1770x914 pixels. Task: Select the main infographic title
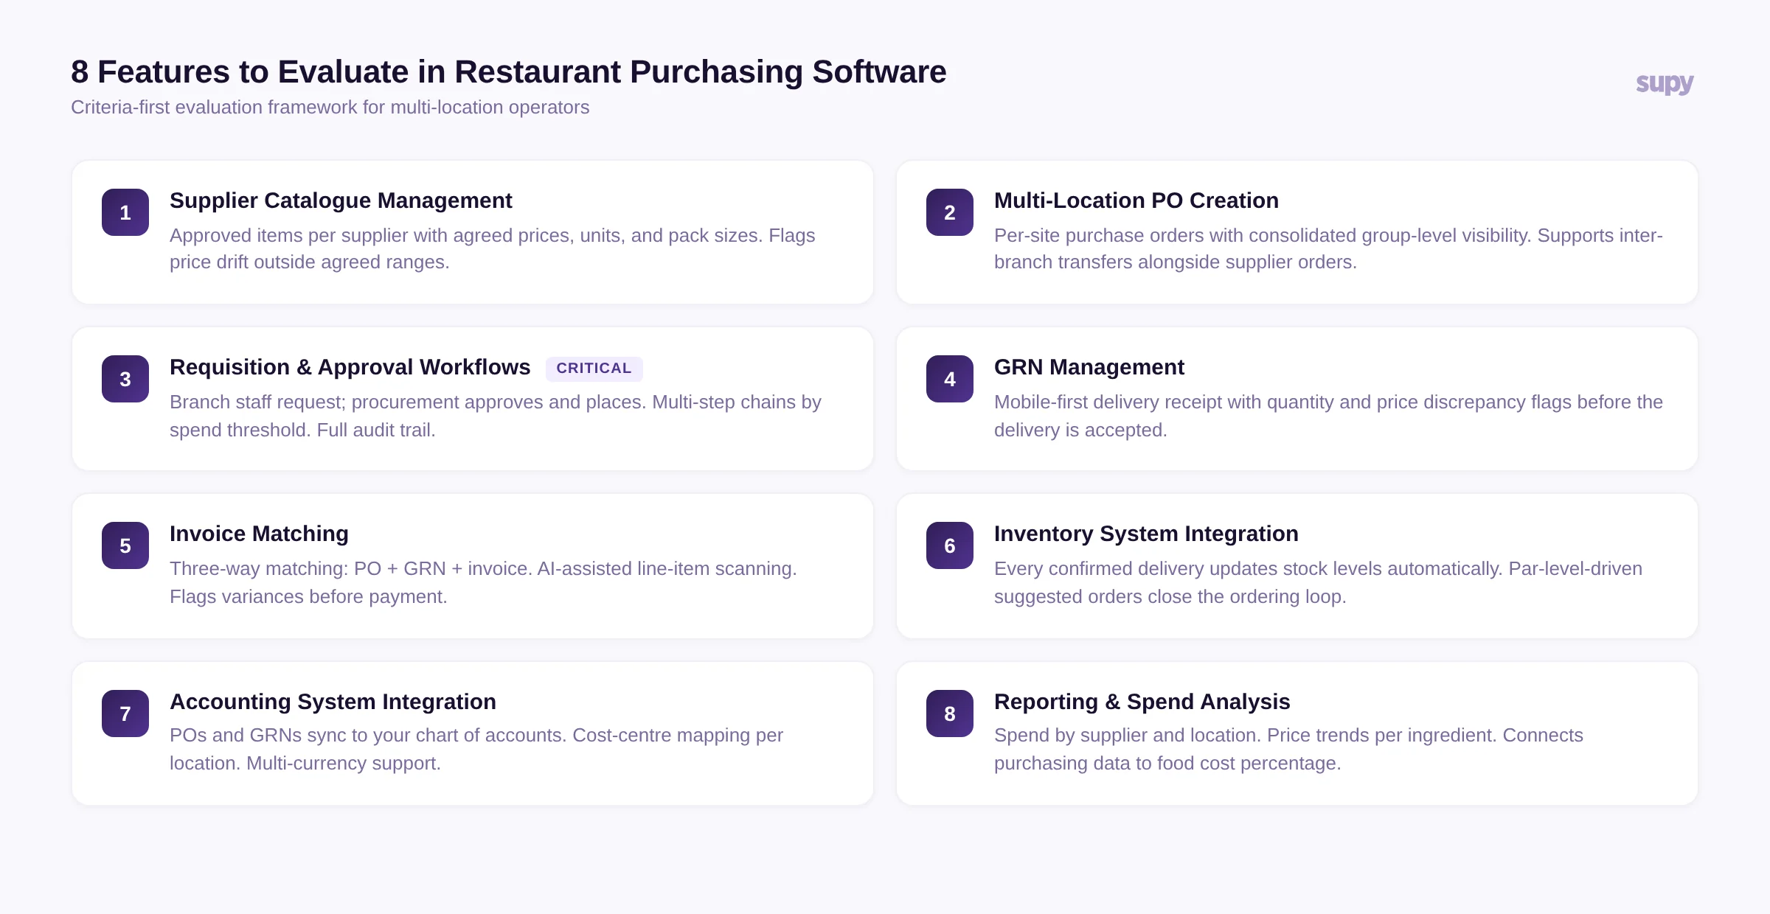[x=508, y=71]
